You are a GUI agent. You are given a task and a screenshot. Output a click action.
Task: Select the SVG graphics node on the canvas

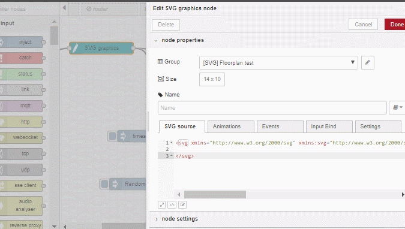point(101,48)
